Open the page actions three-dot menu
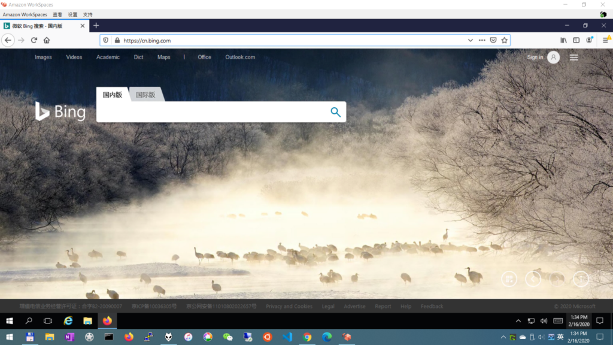Screen dimensions: 613x345 482,40
